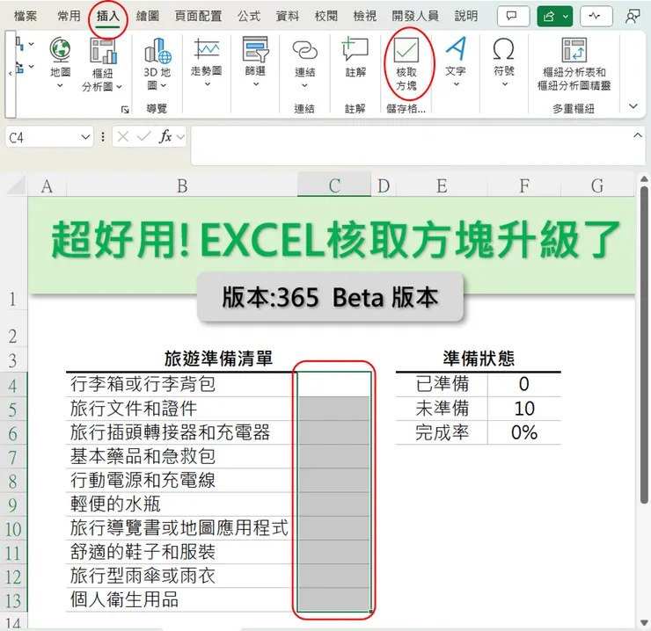651x631 pixels.
Task: Select cell 旅行文件和證件
Action: tap(182, 409)
